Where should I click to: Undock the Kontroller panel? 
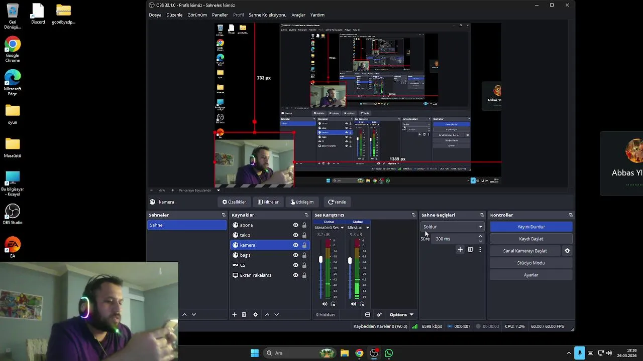pyautogui.click(x=571, y=215)
